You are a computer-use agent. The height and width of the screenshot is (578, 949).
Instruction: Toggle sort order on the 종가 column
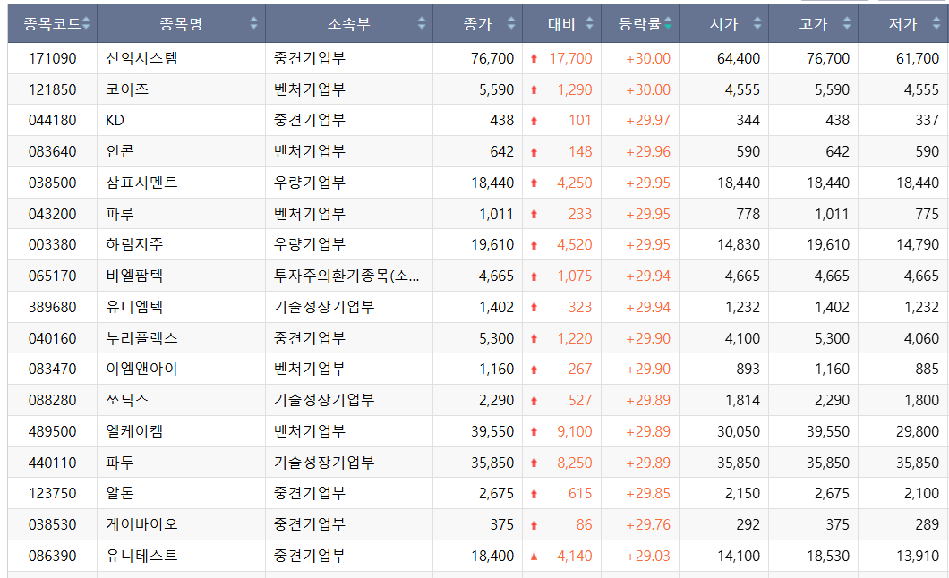click(510, 23)
